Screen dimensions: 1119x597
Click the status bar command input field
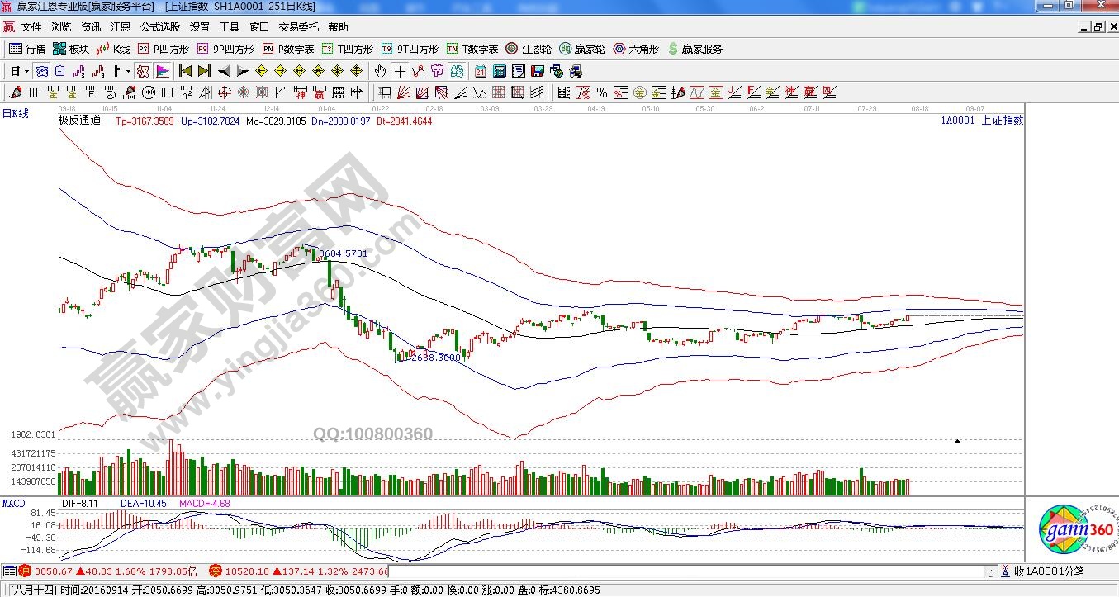685,571
